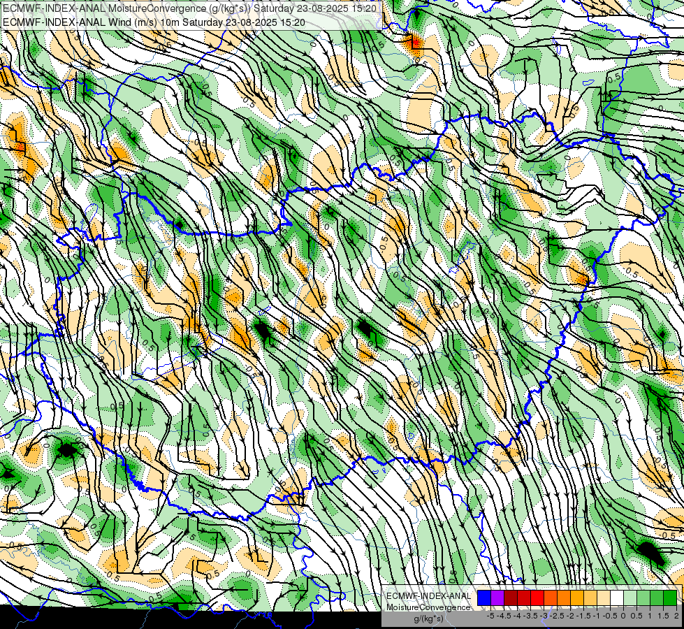Pick the red swatch between -4 and -3.5
This screenshot has width=684, height=629.
(524, 598)
